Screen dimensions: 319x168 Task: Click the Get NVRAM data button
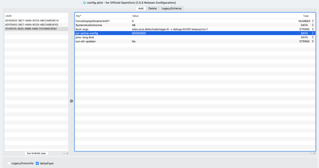36,153
